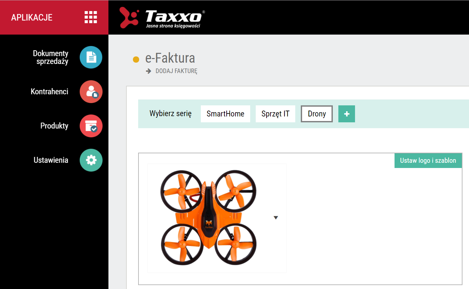Add a new series with the plus button
Viewport: 469px width, 289px height.
pyautogui.click(x=347, y=114)
